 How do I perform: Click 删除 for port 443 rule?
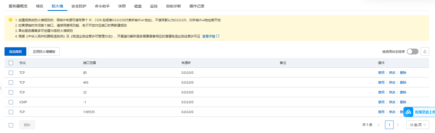click(403, 83)
